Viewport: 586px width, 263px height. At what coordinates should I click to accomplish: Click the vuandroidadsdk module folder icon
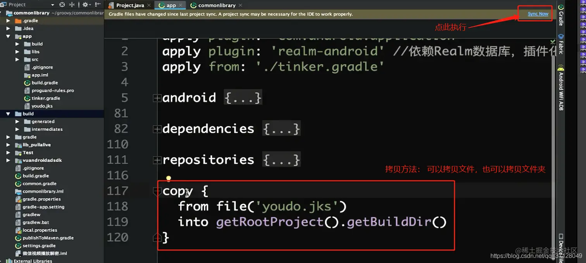(18, 160)
